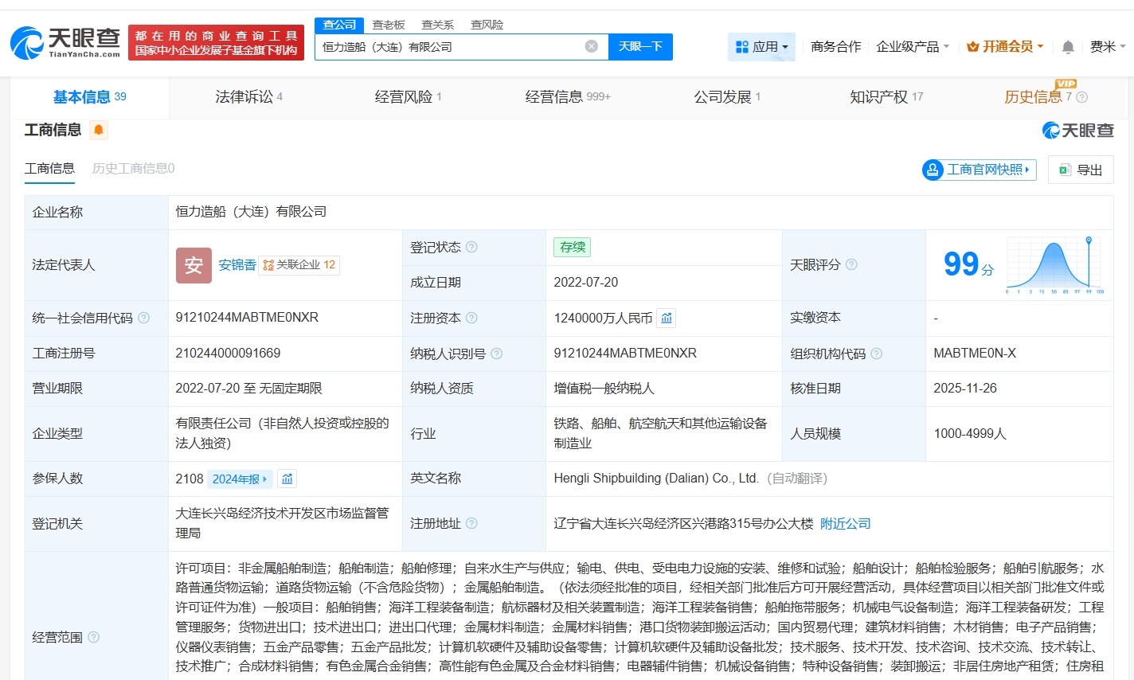
Task: Clear the search box using the X icon
Action: [591, 46]
